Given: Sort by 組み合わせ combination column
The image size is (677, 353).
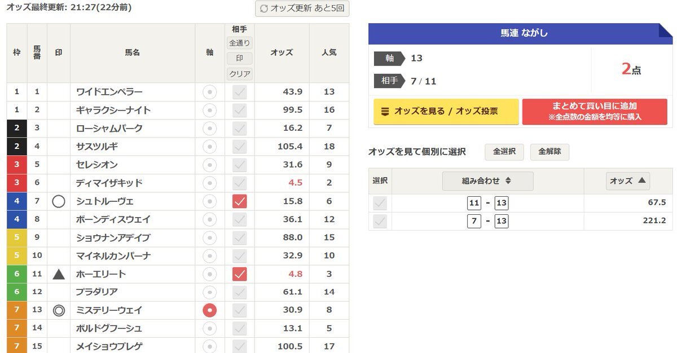Looking at the screenshot, I should (487, 181).
